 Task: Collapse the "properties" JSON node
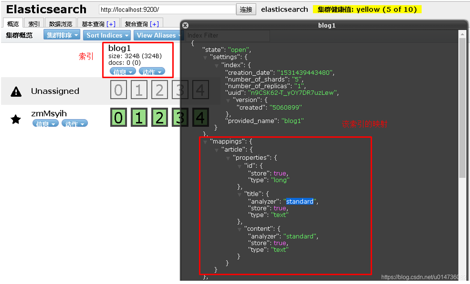click(228, 158)
